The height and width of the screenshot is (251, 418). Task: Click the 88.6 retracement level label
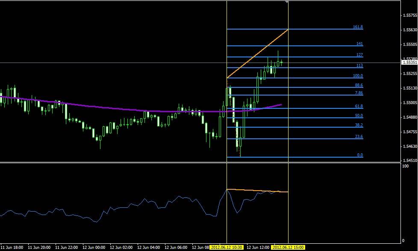coord(359,85)
